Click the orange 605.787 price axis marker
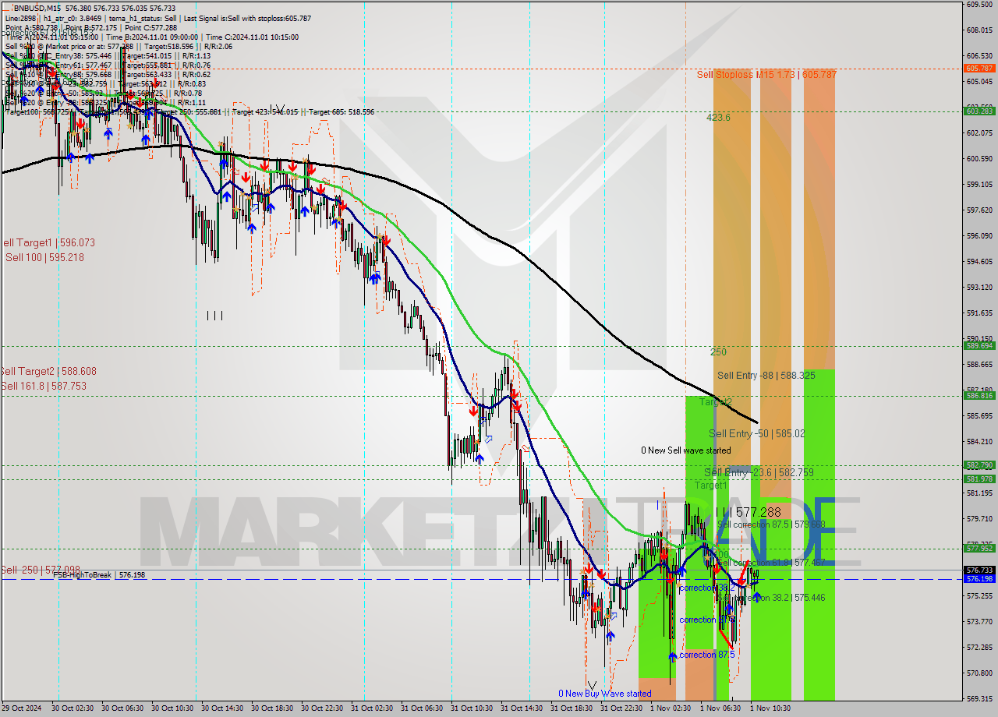The height and width of the screenshot is (717, 998). (x=979, y=69)
